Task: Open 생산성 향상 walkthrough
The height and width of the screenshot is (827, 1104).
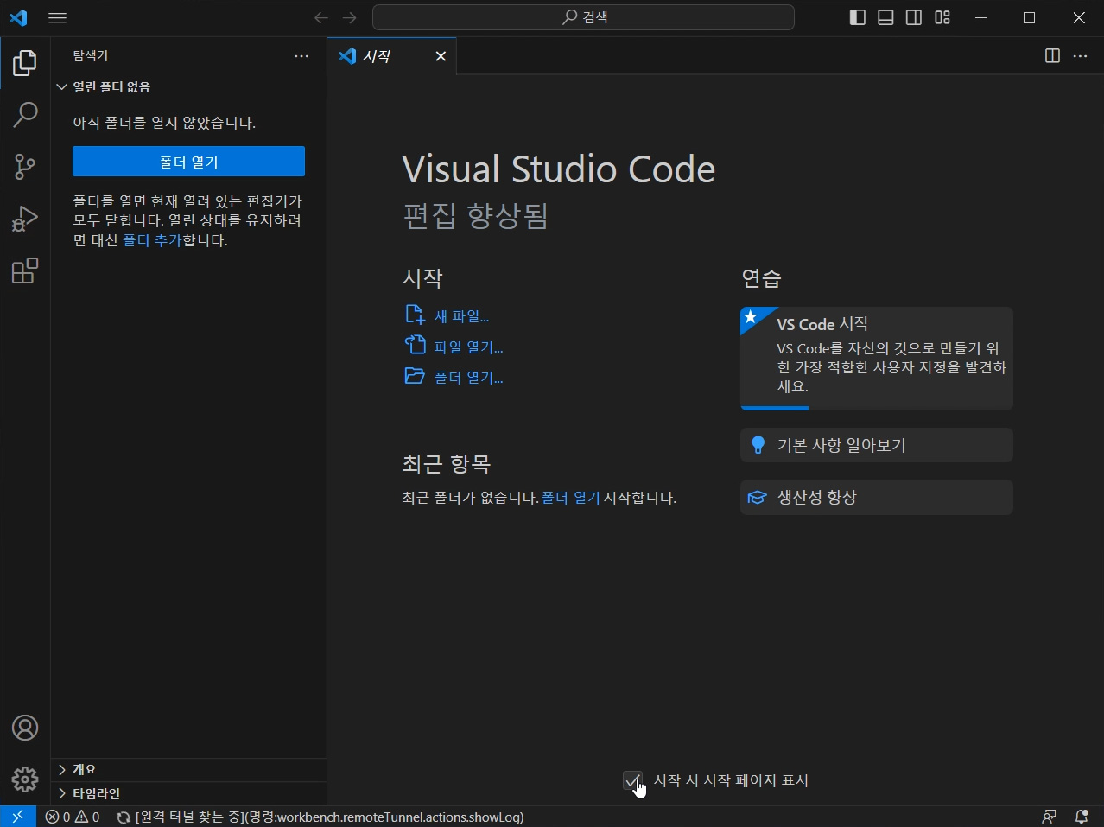Action: click(877, 497)
